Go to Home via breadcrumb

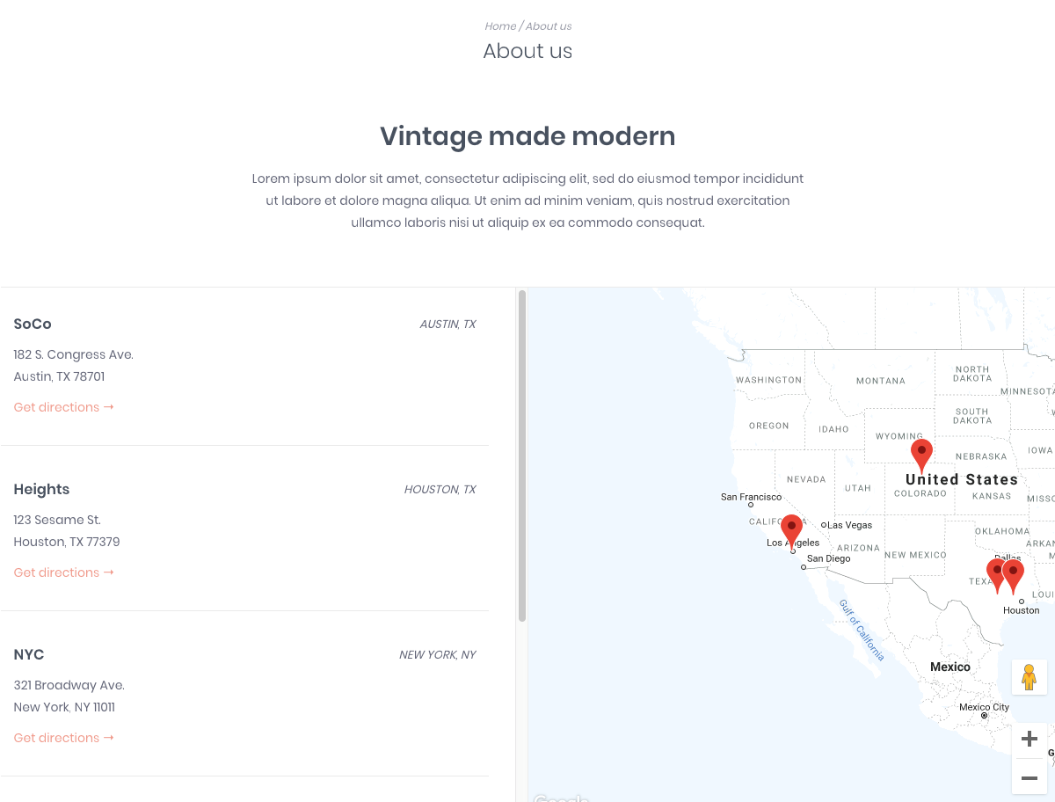click(500, 26)
